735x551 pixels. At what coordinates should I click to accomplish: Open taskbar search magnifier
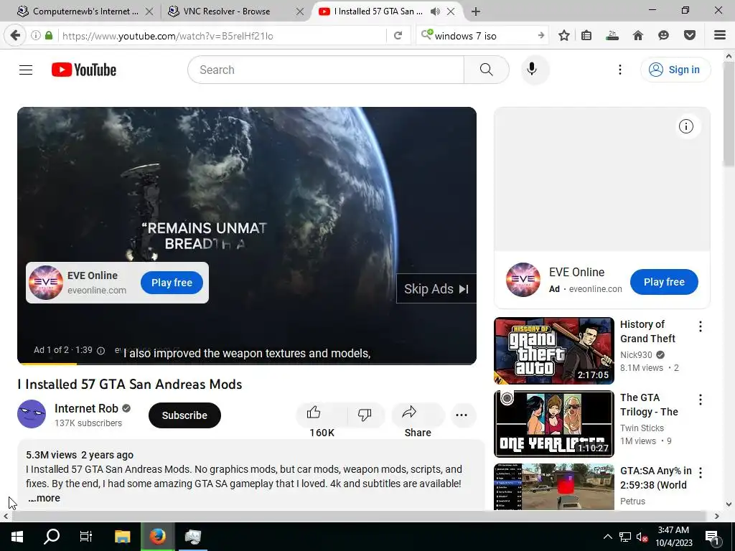(52, 537)
